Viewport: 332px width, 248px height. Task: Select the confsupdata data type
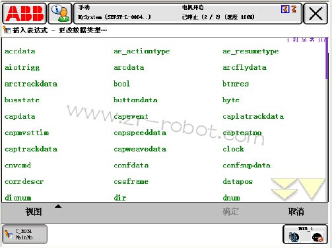[246, 166]
